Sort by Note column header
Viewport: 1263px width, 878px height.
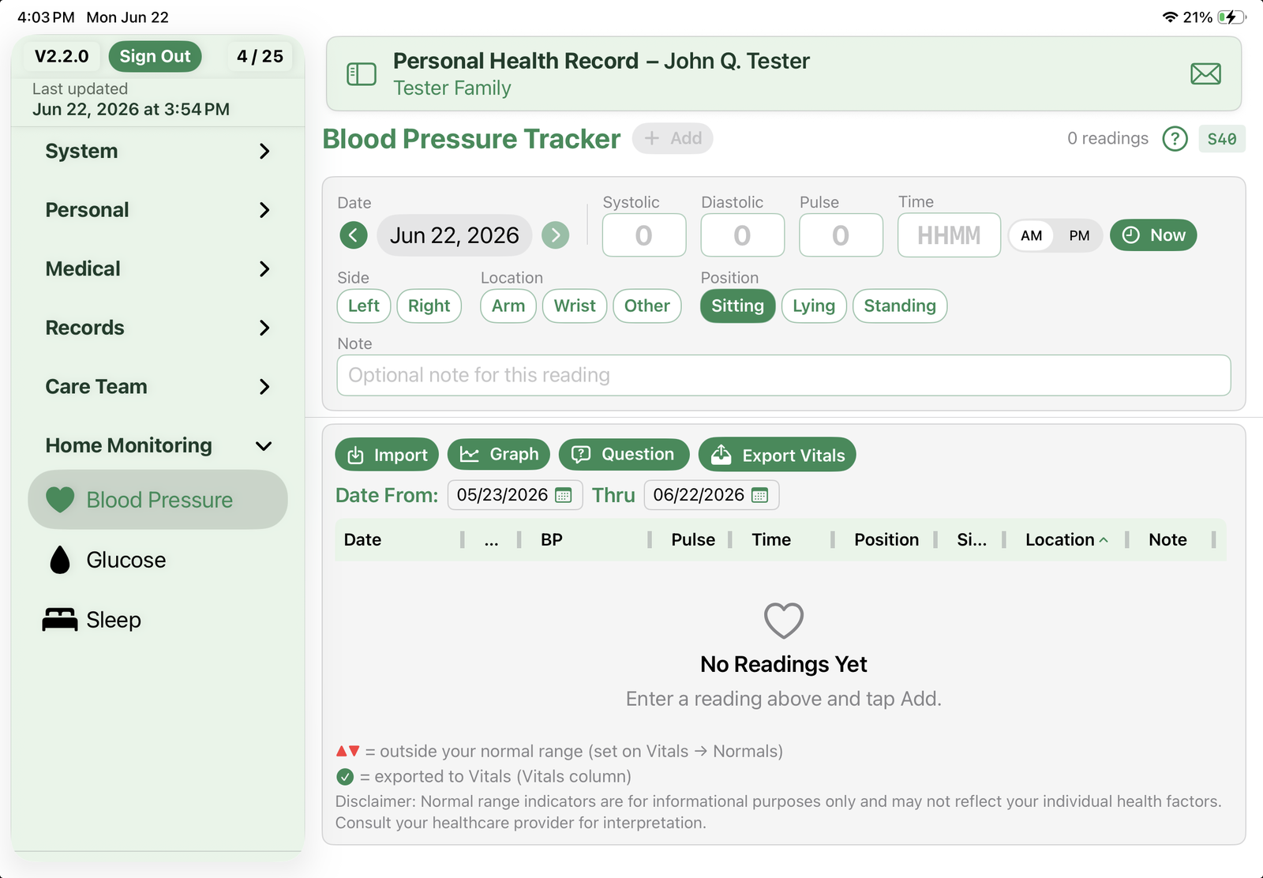pos(1167,539)
